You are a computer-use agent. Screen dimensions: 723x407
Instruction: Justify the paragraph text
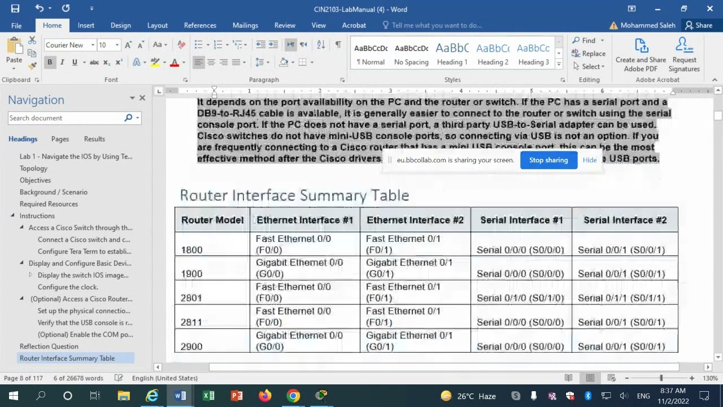point(236,62)
